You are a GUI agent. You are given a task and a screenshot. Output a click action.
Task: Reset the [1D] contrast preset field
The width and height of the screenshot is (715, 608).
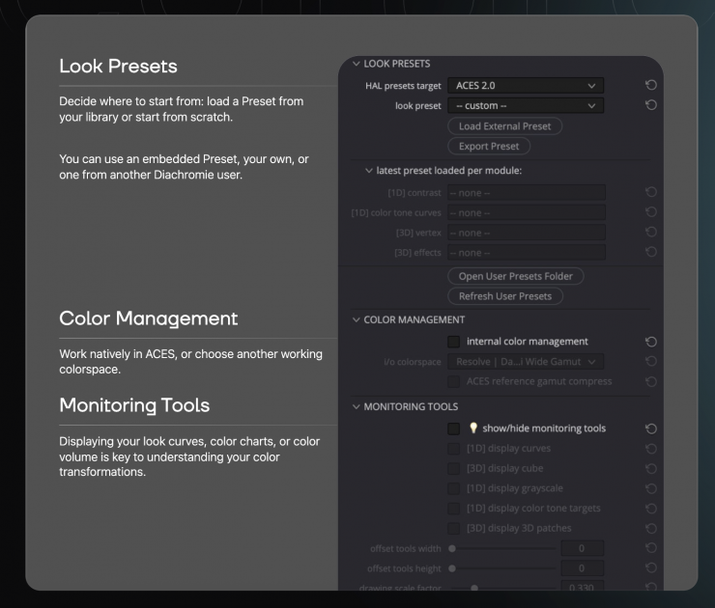[651, 193]
